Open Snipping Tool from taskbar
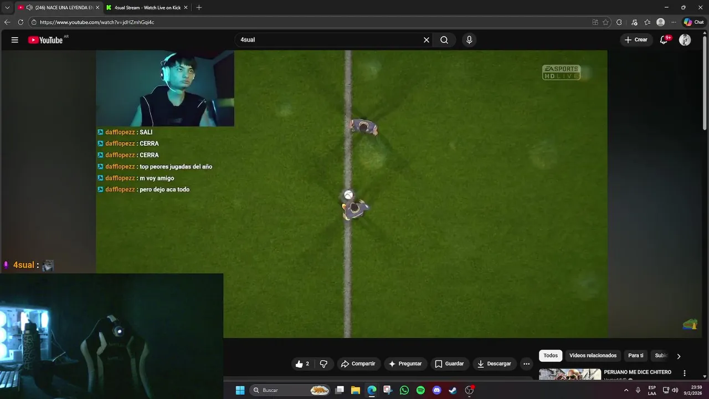The image size is (709, 399). click(x=388, y=390)
